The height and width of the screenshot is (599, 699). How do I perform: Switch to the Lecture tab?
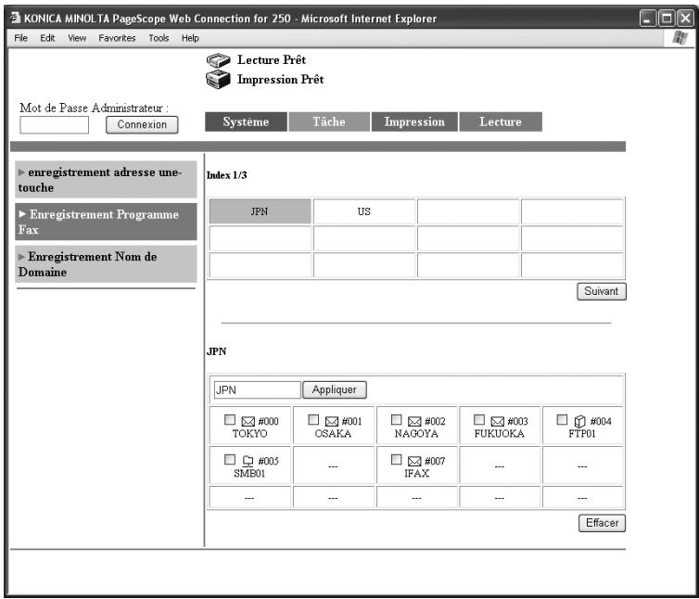click(501, 121)
